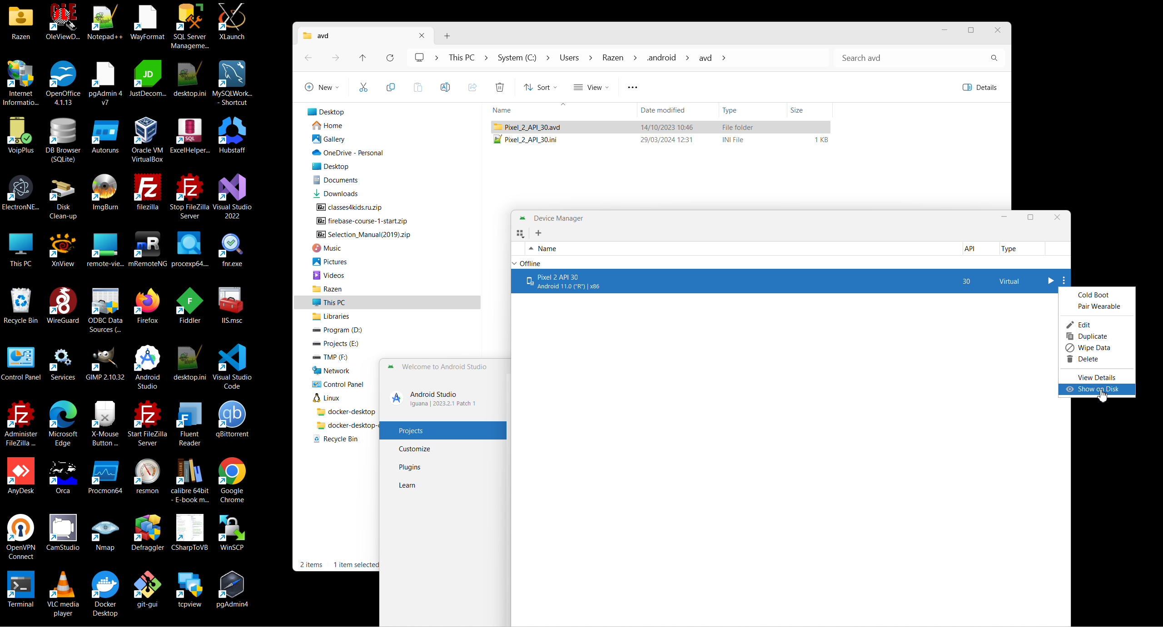Click the Search avd input field
Viewport: 1163px width, 627px height.
pos(909,58)
